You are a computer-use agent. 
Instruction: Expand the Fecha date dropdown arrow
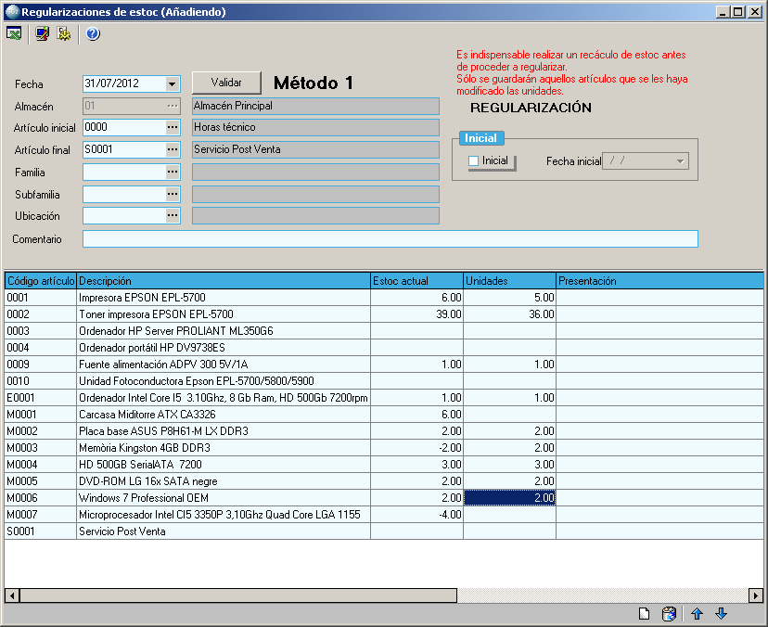coord(172,83)
